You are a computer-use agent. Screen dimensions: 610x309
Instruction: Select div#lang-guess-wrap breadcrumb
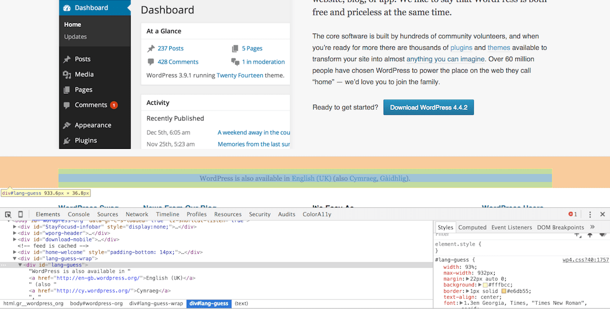pos(156,303)
